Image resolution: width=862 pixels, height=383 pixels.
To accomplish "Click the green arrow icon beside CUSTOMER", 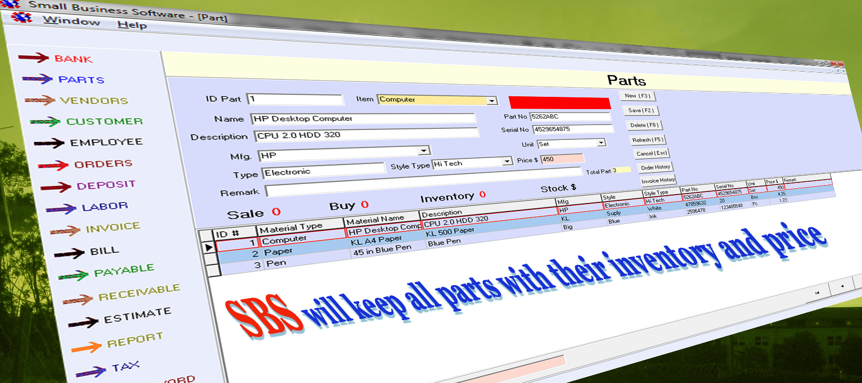I will tap(45, 122).
